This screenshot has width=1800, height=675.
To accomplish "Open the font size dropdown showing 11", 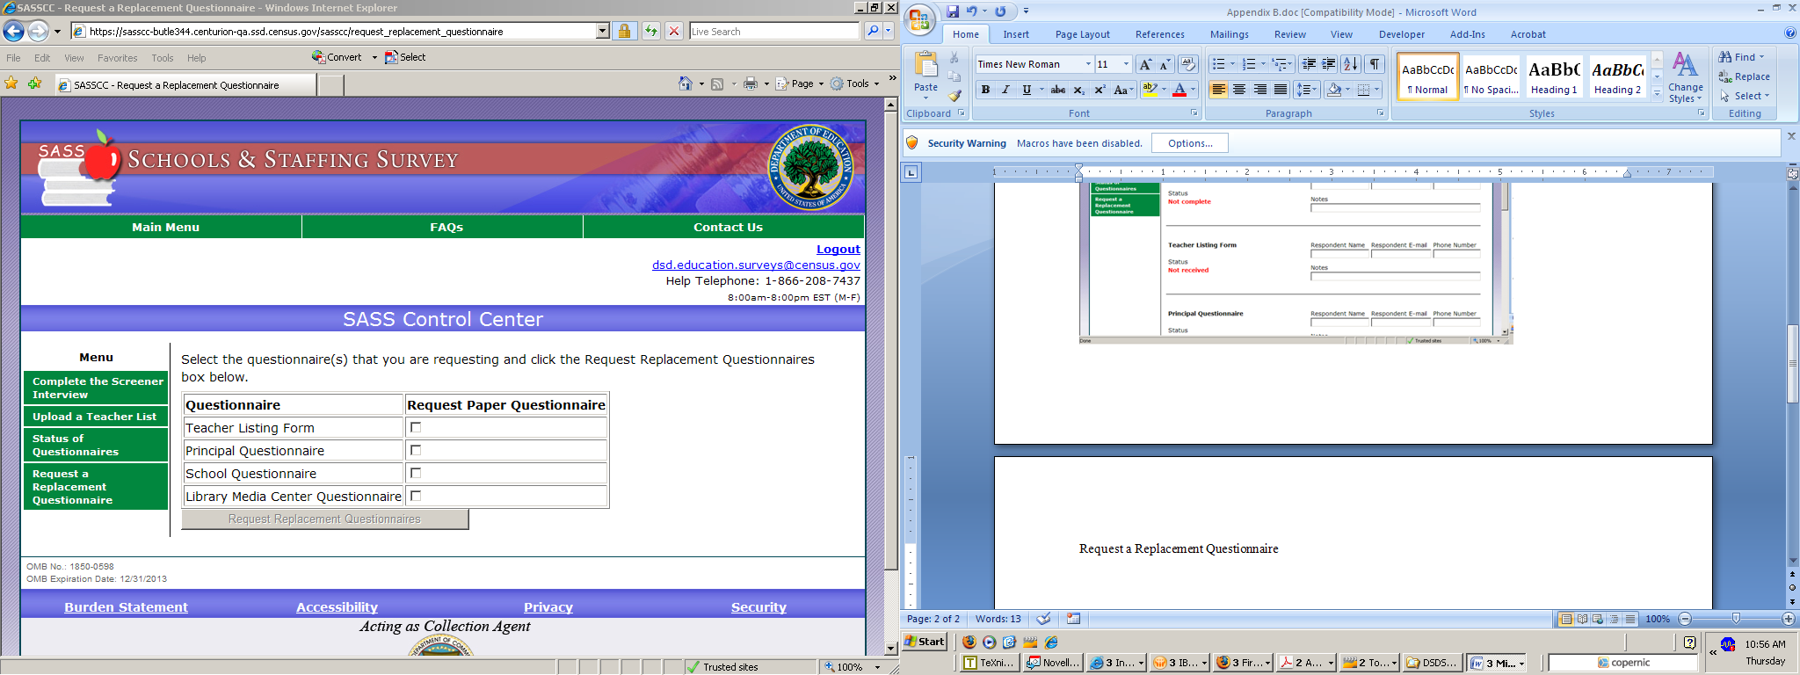I will pyautogui.click(x=1126, y=64).
